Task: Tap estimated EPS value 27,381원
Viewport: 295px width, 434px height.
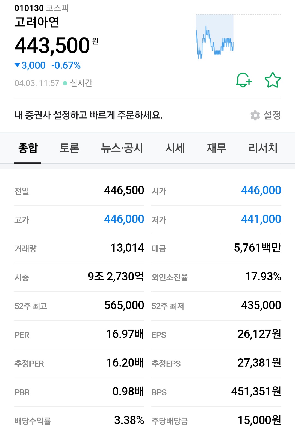Action: [x=259, y=363]
